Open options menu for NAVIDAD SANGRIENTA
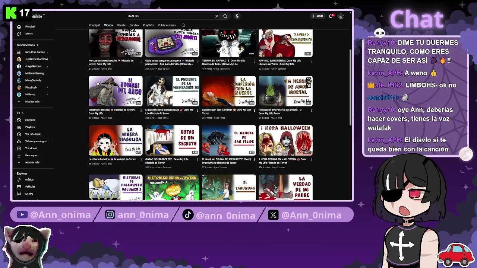Screen dimensions: 477x268 311,61
